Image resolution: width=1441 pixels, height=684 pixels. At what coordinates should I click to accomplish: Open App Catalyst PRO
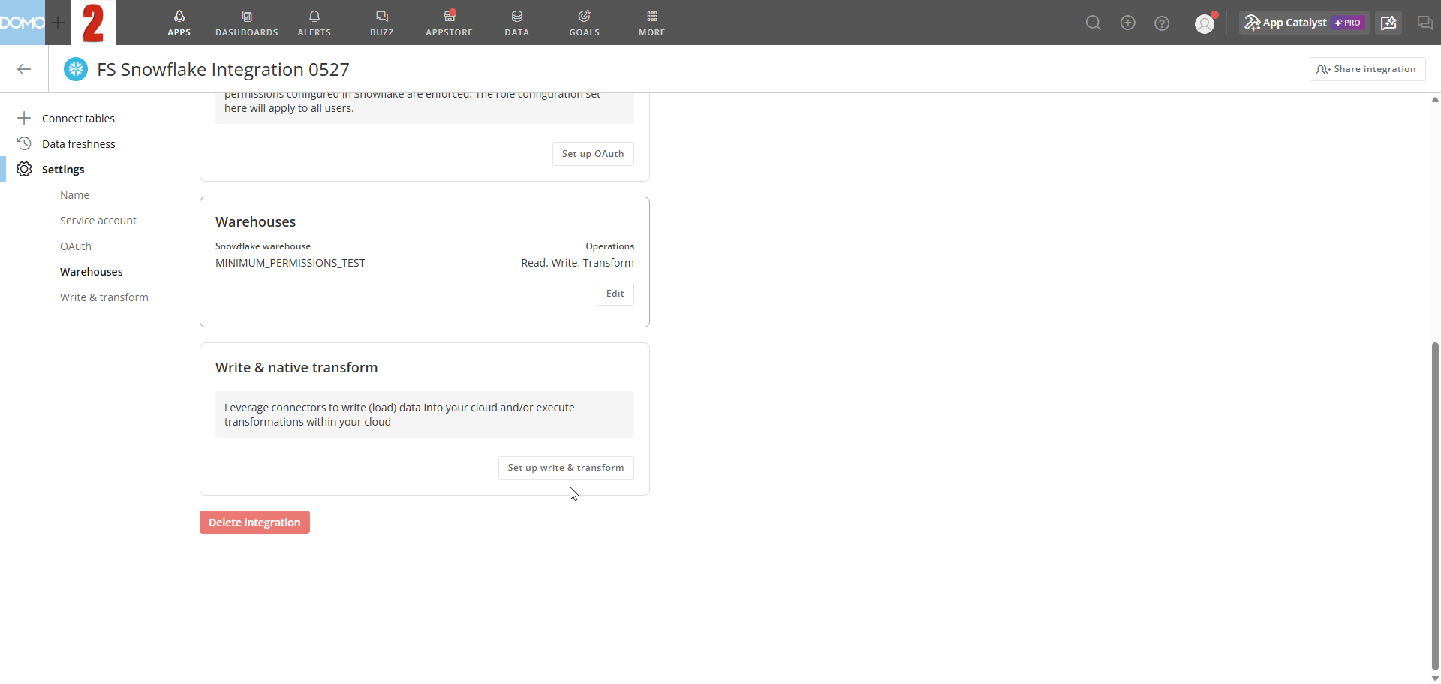[x=1304, y=23]
